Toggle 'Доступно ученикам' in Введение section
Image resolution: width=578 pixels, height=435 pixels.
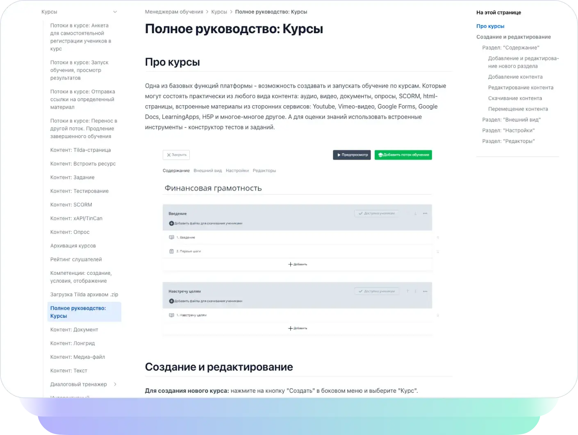pyautogui.click(x=376, y=213)
